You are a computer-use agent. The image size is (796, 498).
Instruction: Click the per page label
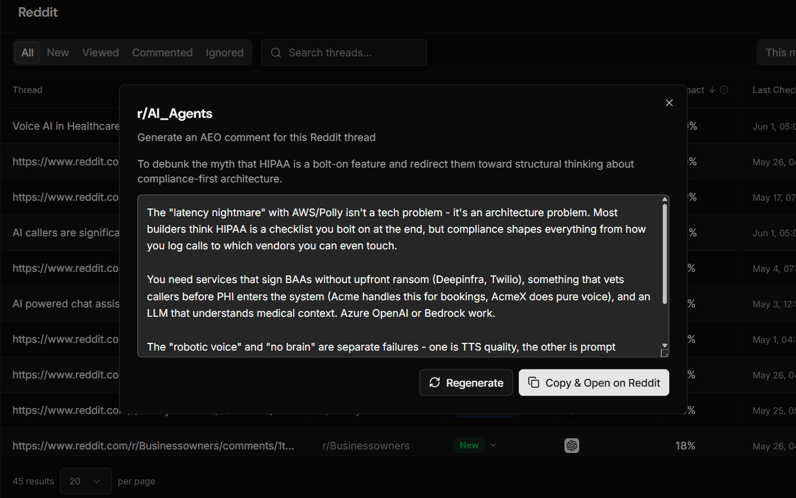(136, 481)
